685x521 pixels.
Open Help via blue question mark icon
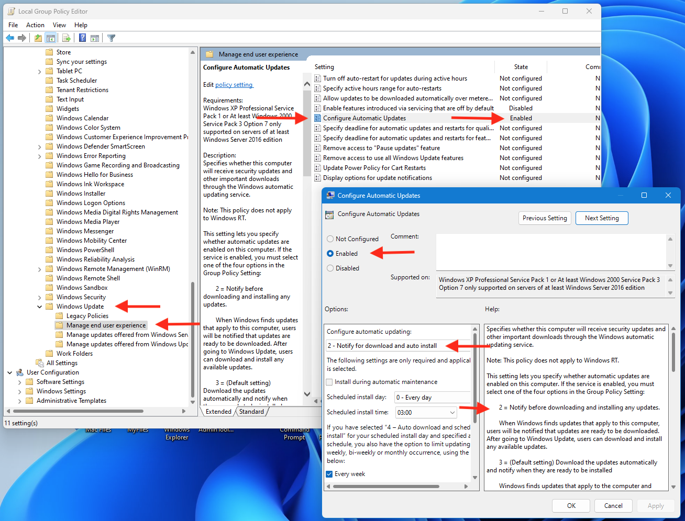(82, 38)
